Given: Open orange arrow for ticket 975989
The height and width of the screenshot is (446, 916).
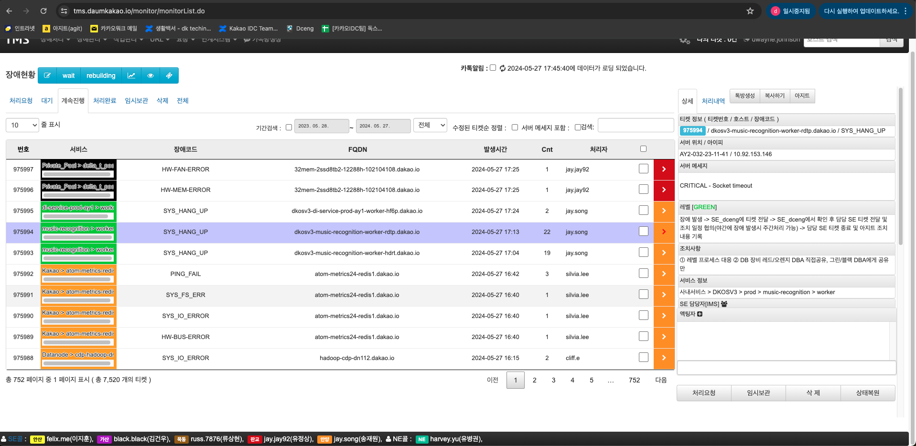Looking at the screenshot, I should 664,337.
